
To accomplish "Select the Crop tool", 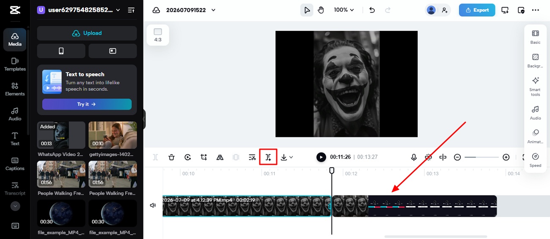I will pos(204,157).
